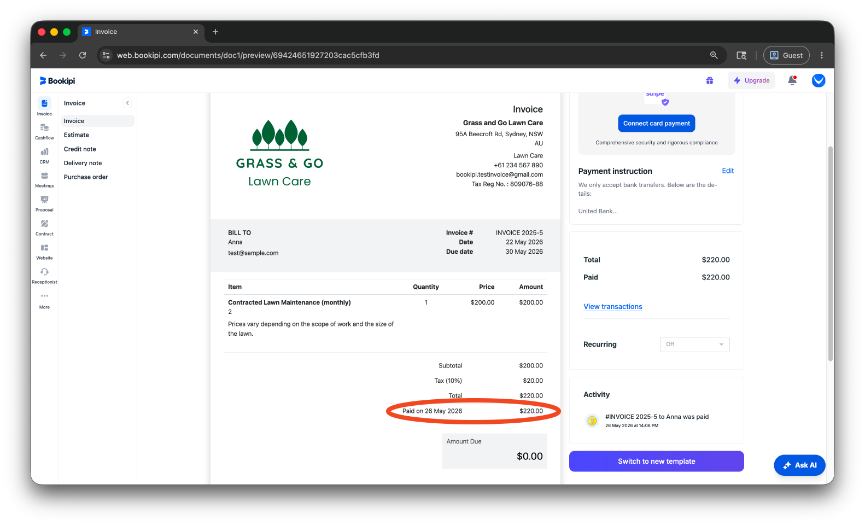Click the Guest profile button
The height and width of the screenshot is (525, 865).
tap(786, 55)
